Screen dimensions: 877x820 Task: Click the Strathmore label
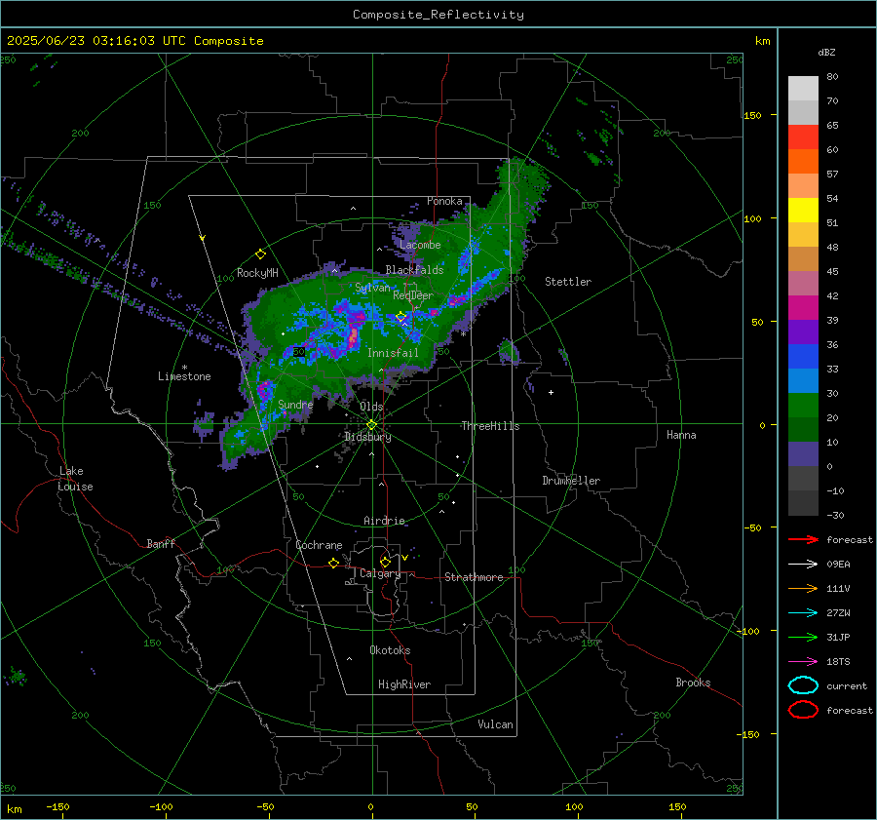474,577
